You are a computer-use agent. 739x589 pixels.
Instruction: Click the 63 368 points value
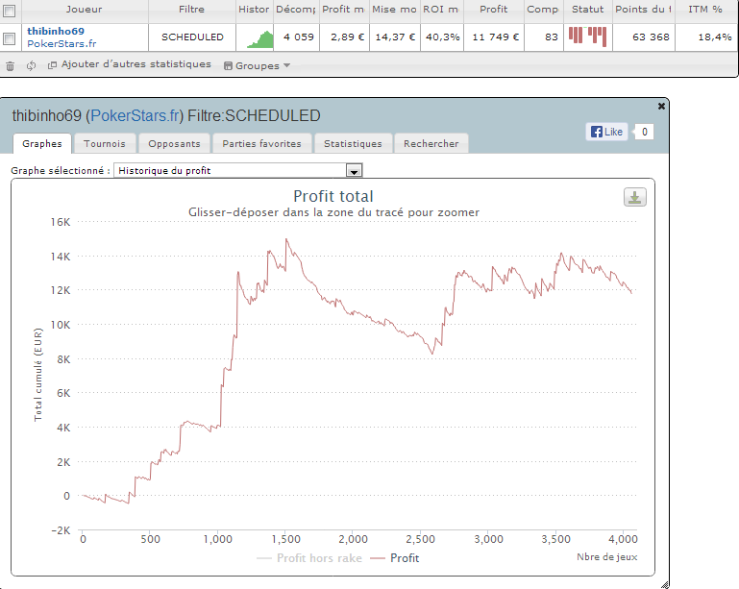pos(651,37)
